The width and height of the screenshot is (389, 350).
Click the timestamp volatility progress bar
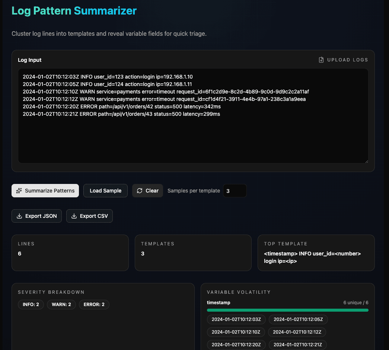coord(287,309)
